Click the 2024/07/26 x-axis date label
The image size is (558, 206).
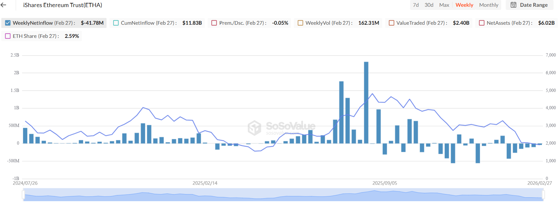[25, 183]
